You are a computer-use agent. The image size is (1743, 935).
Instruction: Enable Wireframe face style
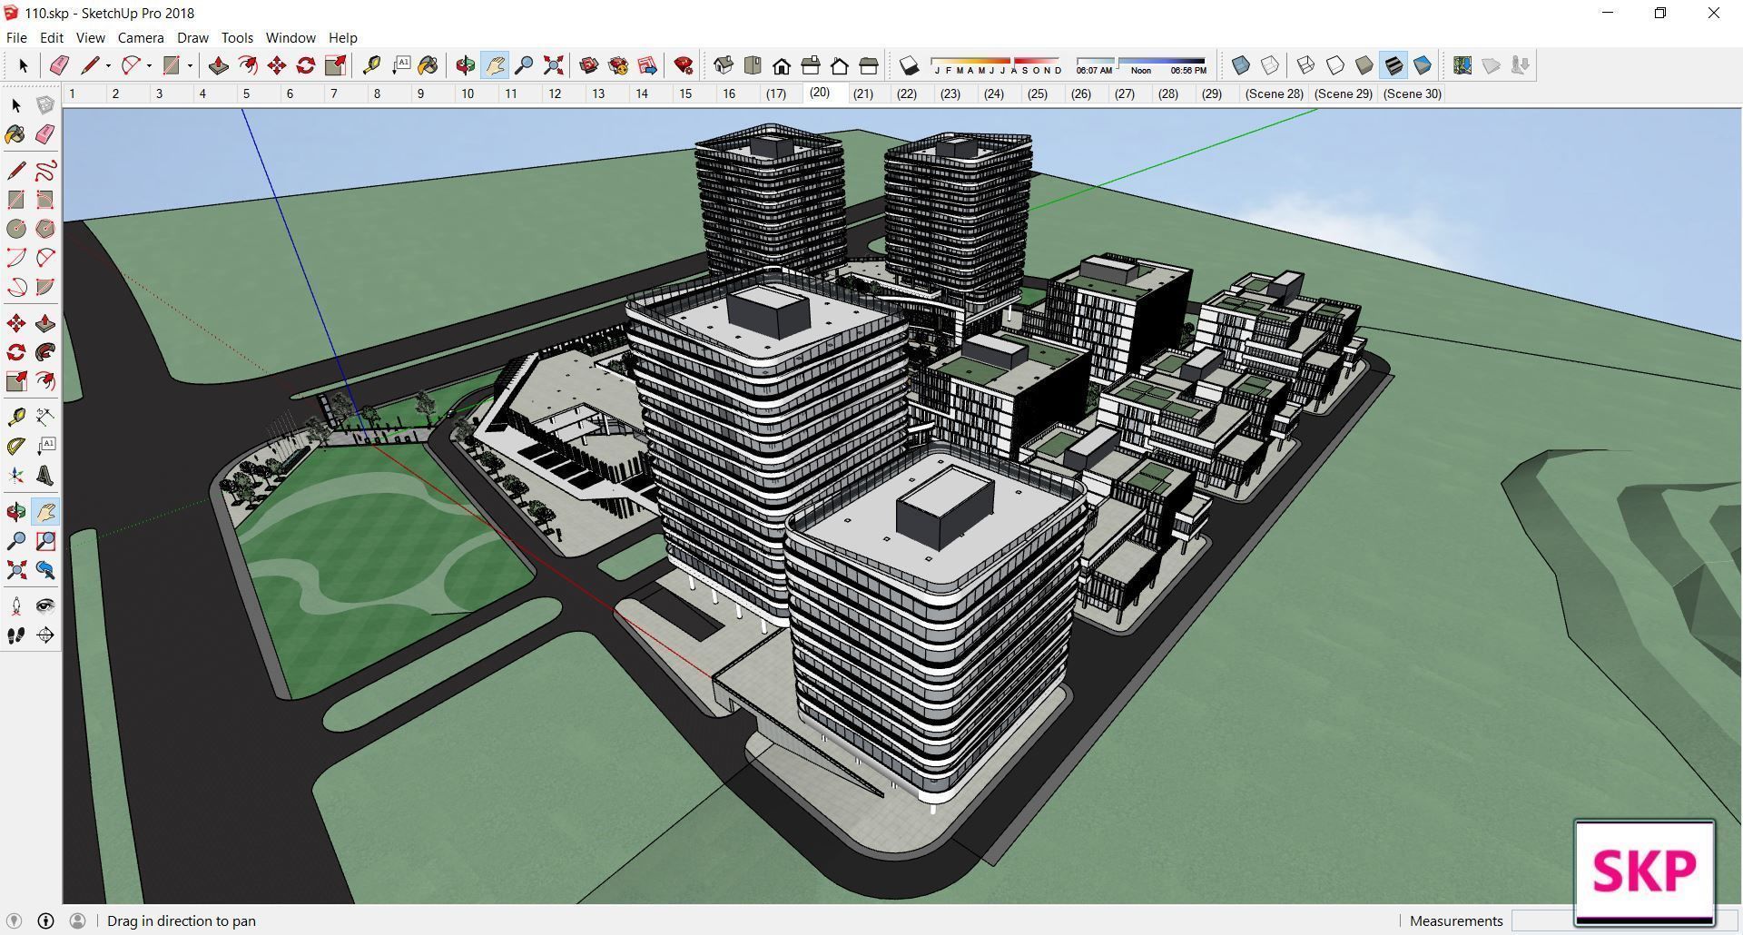(1305, 65)
